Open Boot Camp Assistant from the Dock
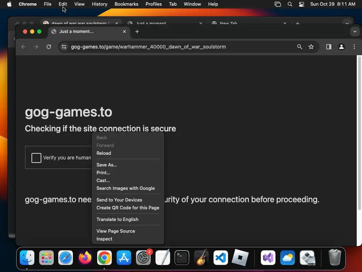Viewport: 362px width, 272px height. coord(307,257)
